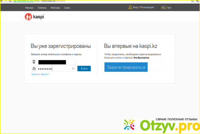Click the padlock icon in password field
This screenshot has width=200, height=134.
[34, 69]
